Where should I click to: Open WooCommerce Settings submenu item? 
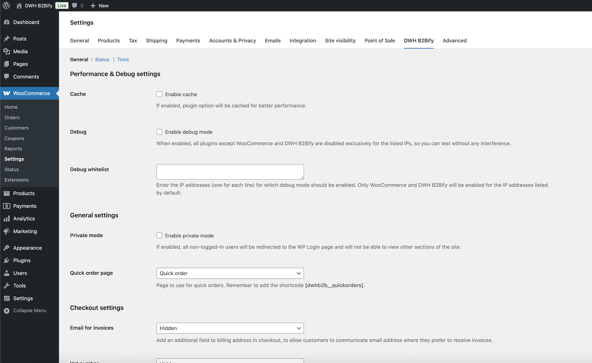(14, 159)
